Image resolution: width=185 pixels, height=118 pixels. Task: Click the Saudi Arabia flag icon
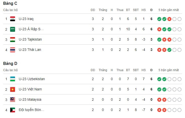(13, 29)
